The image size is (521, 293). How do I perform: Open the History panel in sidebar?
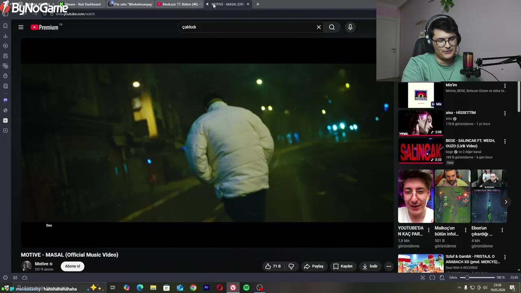pyautogui.click(x=5, y=46)
